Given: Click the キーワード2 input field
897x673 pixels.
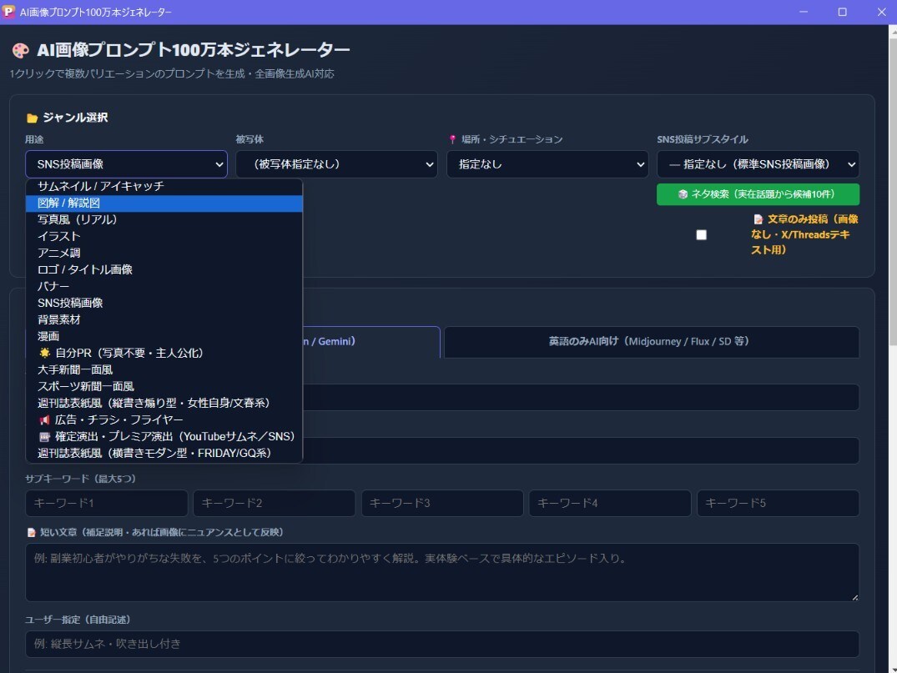Looking at the screenshot, I should (x=274, y=503).
